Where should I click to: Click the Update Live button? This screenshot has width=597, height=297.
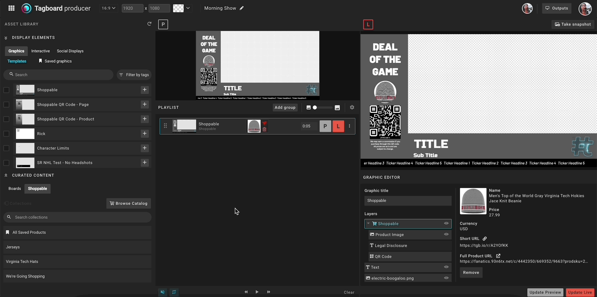coord(580,292)
